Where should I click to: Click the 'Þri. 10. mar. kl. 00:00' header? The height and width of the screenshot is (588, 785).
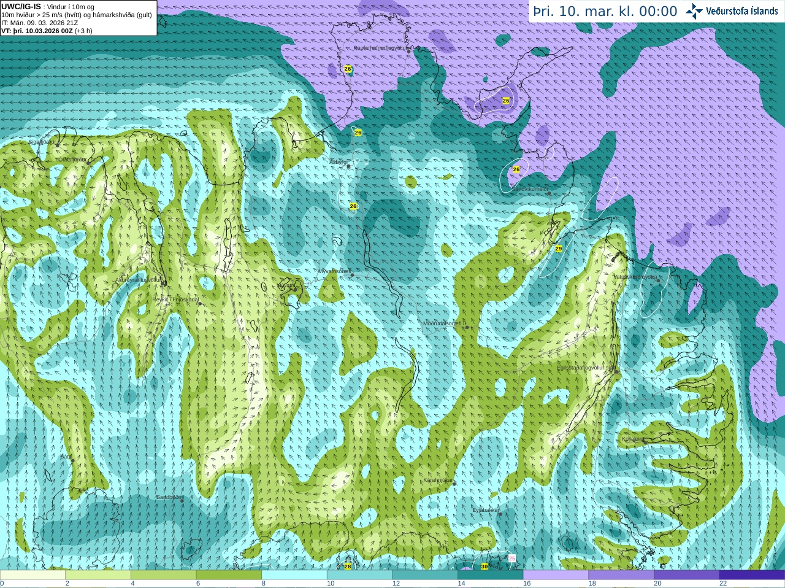tap(605, 11)
